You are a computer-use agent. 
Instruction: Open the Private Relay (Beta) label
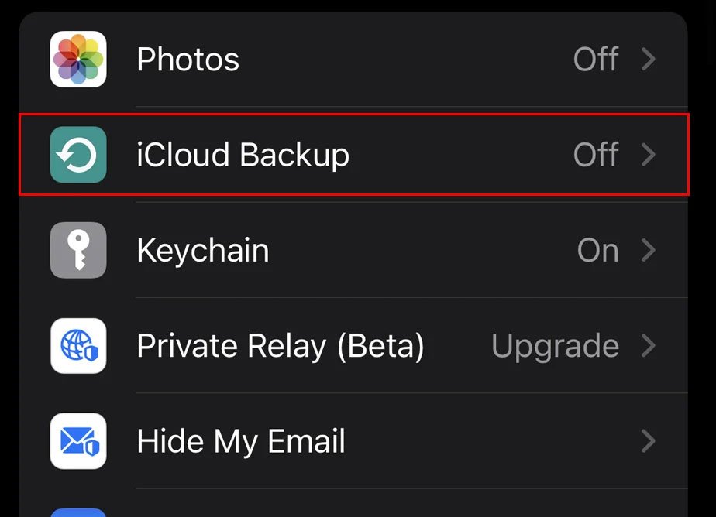coord(281,346)
